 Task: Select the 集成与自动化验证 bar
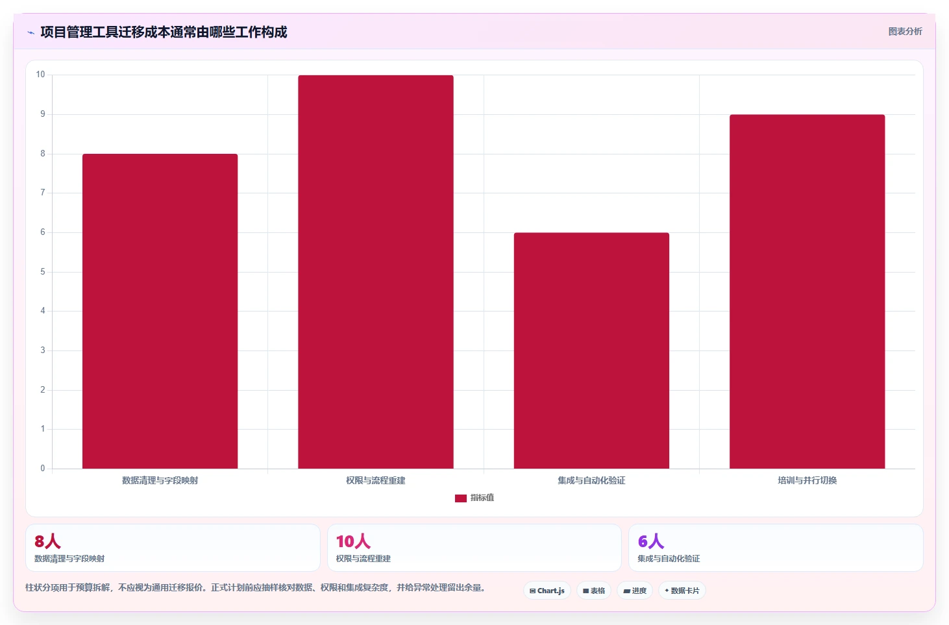pyautogui.click(x=591, y=350)
